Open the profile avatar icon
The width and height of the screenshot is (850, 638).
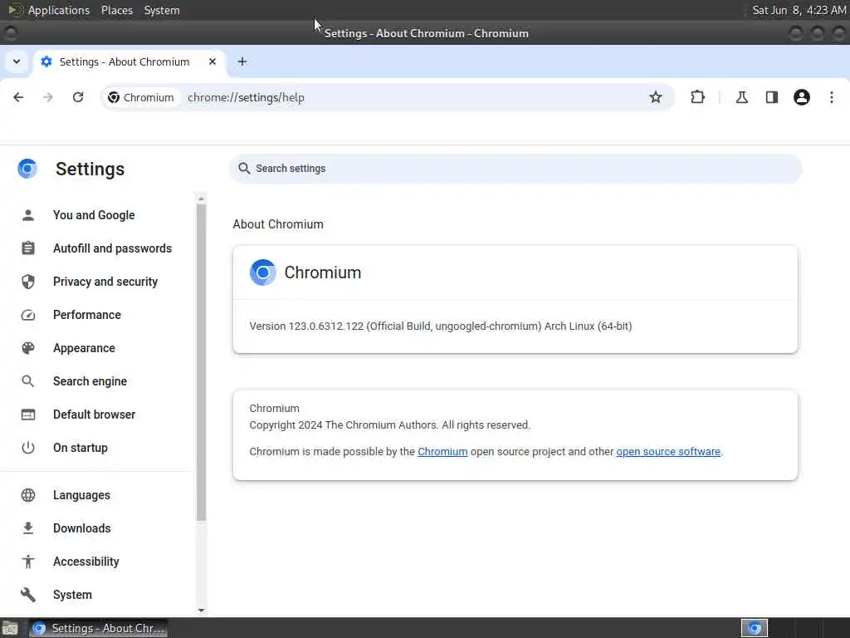pos(801,97)
